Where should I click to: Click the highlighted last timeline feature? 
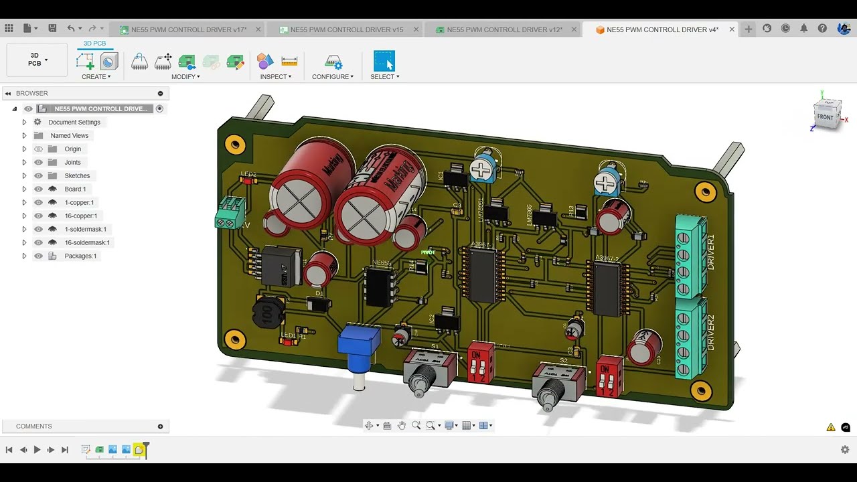(x=139, y=450)
